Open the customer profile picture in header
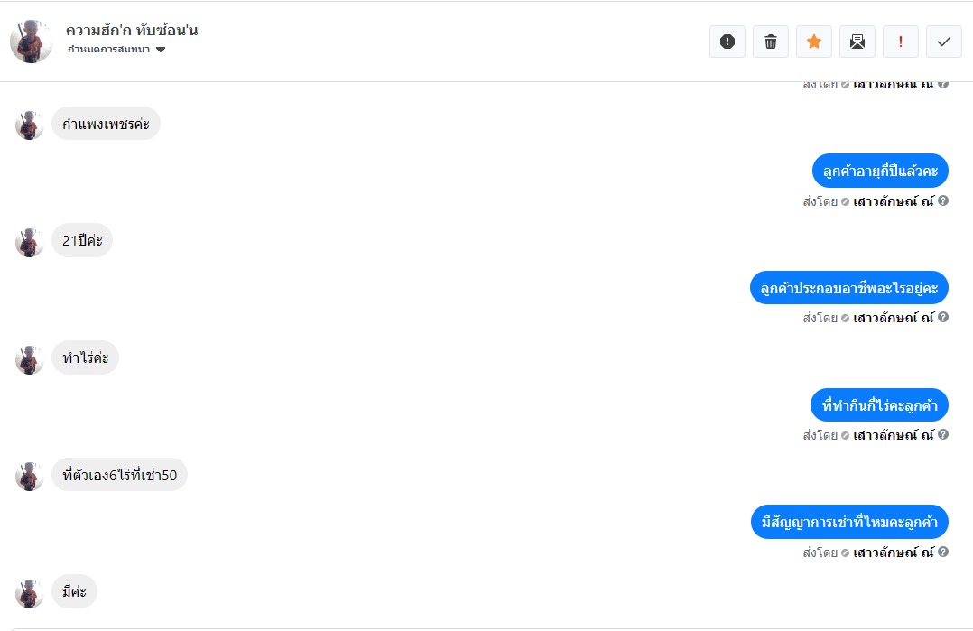Screen dimensions: 973x631 [x=32, y=42]
